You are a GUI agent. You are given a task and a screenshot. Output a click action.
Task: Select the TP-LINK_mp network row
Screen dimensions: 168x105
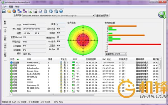84,77
